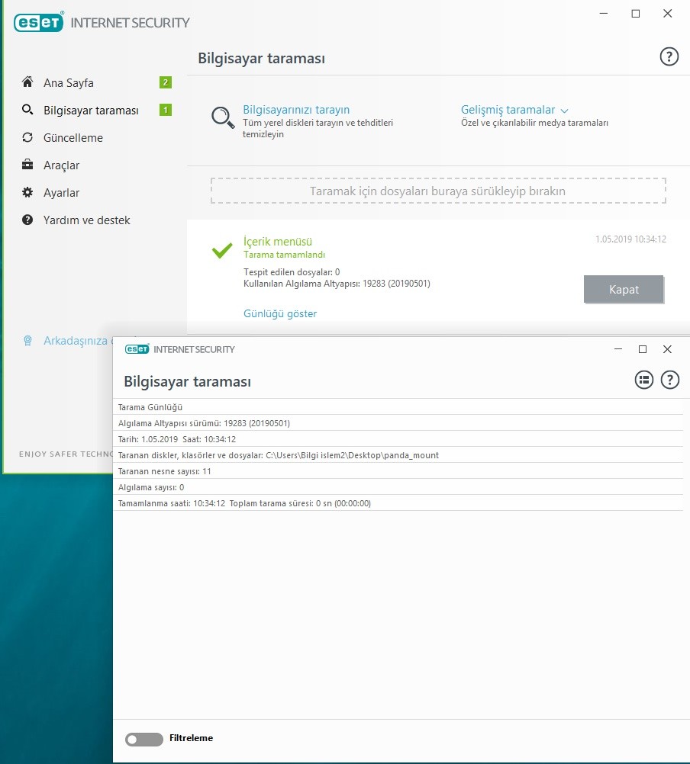Click the İçerik menüsü scan title

[x=278, y=242]
